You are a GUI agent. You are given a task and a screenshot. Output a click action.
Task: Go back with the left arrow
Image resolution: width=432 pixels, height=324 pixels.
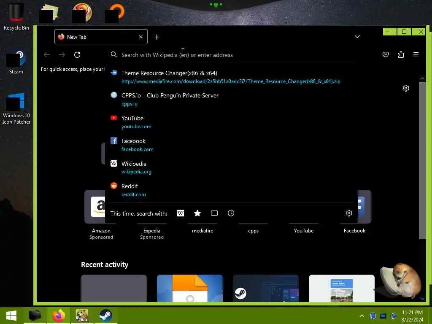47,55
